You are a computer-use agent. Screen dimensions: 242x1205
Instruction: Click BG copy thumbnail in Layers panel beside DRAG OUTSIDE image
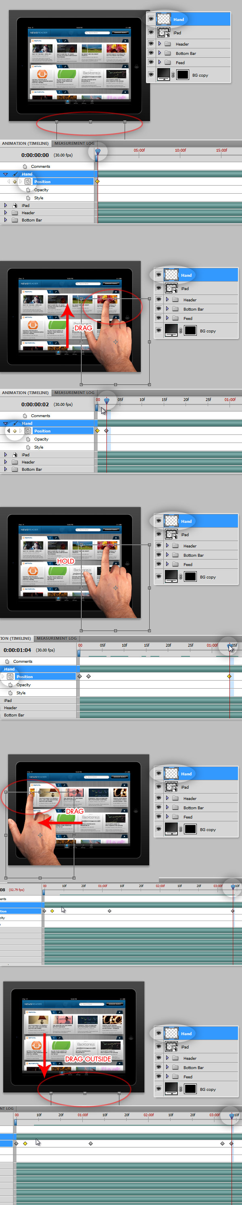click(171, 1088)
